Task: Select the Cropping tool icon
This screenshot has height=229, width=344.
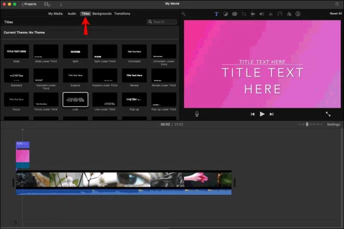Action: point(244,14)
